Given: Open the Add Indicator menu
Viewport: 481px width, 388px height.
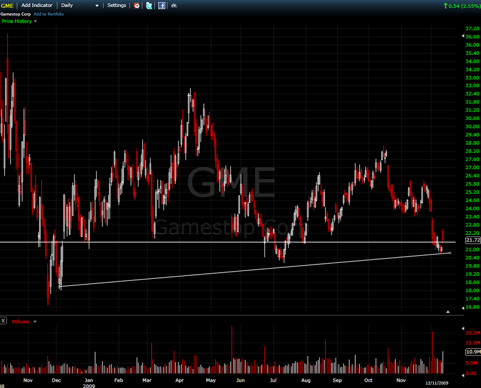Looking at the screenshot, I should [x=37, y=5].
